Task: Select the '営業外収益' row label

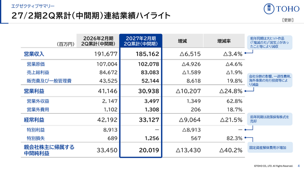Action: point(38,101)
